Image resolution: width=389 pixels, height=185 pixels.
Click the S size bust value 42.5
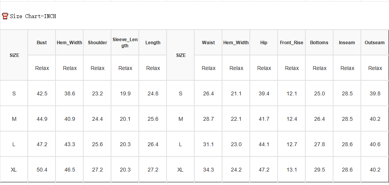click(x=42, y=93)
